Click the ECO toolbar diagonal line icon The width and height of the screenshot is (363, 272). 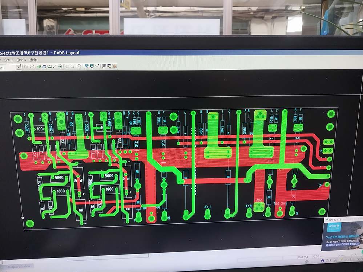click(55, 66)
